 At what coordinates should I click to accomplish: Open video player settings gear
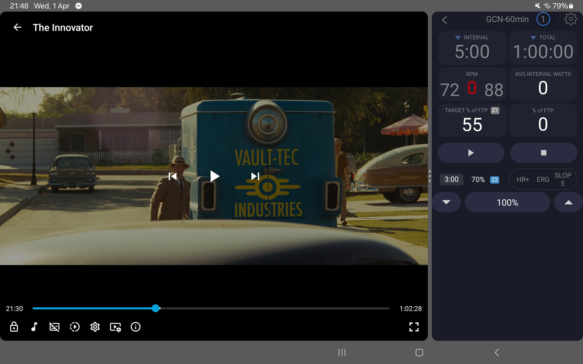click(x=95, y=327)
